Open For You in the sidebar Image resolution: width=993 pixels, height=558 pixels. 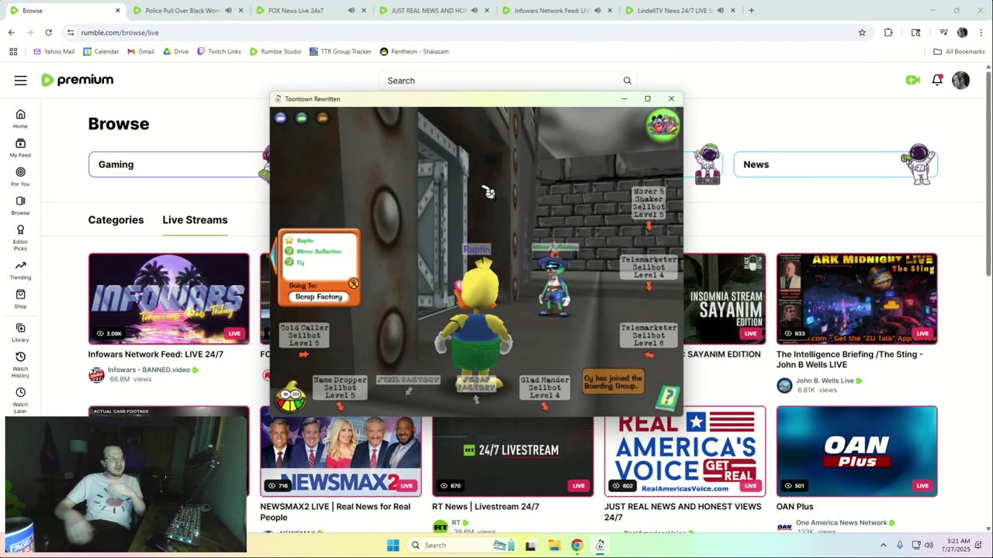pyautogui.click(x=20, y=176)
